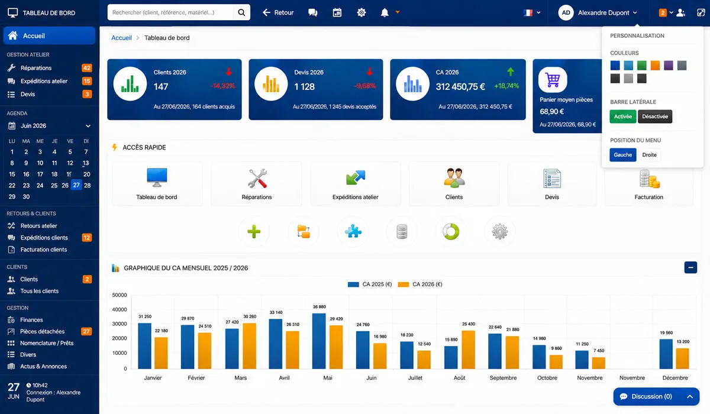The width and height of the screenshot is (710, 414).
Task: Open the orange arrow next to the bell
Action: pyautogui.click(x=398, y=12)
